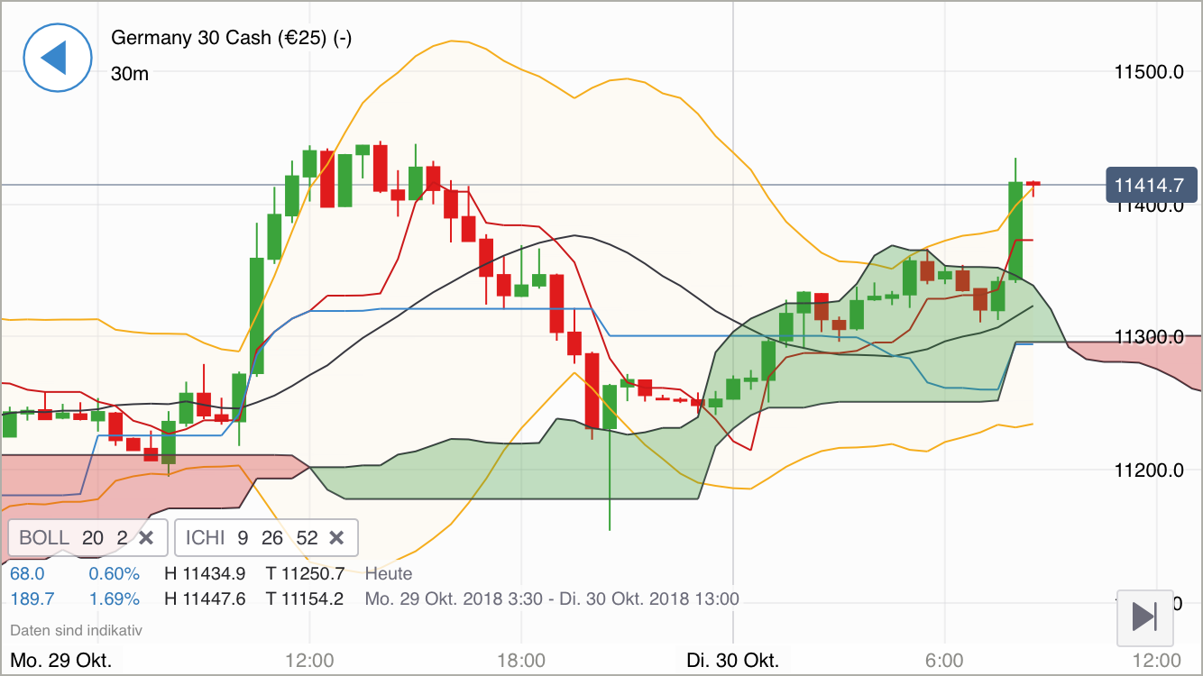Click the blue back arrow navigation icon
The width and height of the screenshot is (1203, 676).
(x=58, y=58)
